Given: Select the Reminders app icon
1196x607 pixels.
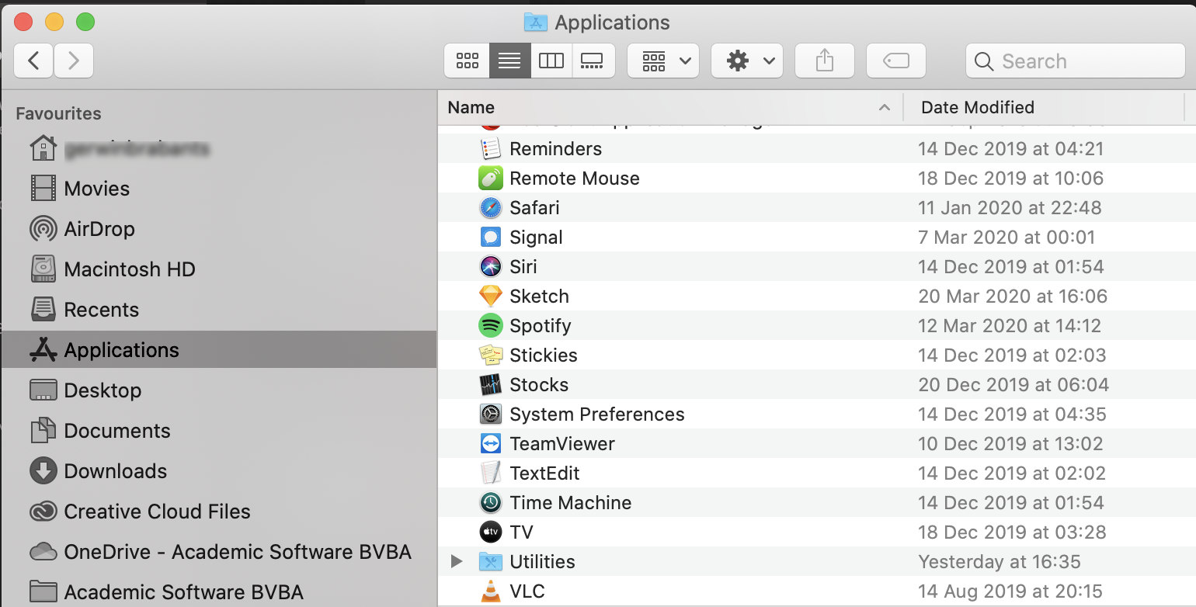Looking at the screenshot, I should coord(490,148).
